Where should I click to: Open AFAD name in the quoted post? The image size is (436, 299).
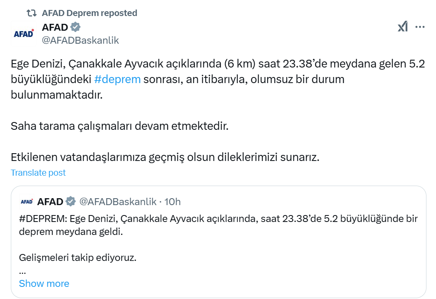[50, 201]
